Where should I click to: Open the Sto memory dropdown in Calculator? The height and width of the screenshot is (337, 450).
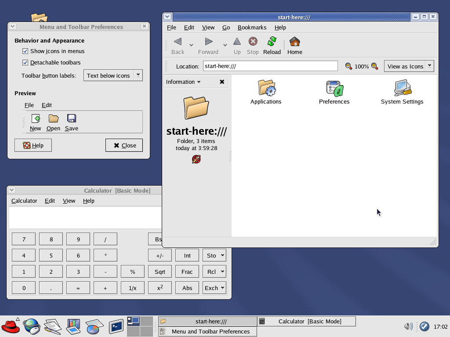pyautogui.click(x=214, y=255)
